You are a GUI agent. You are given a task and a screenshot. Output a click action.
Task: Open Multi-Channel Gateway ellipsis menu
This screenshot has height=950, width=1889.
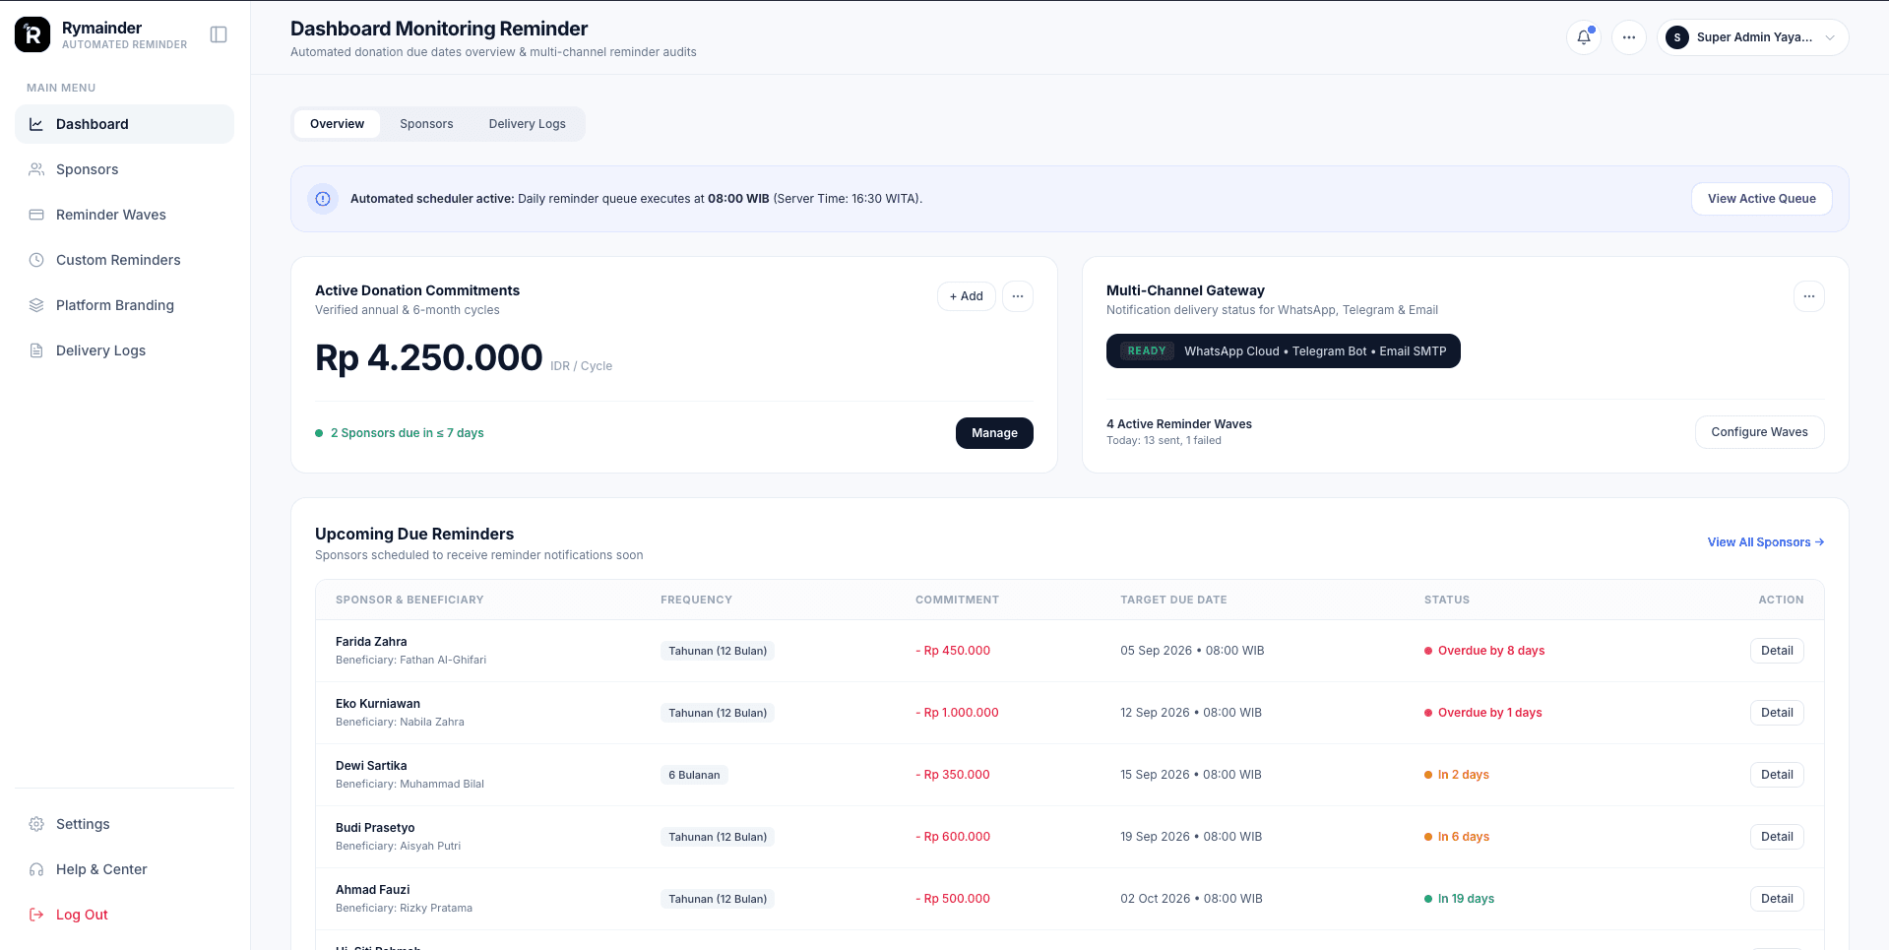[x=1809, y=296]
